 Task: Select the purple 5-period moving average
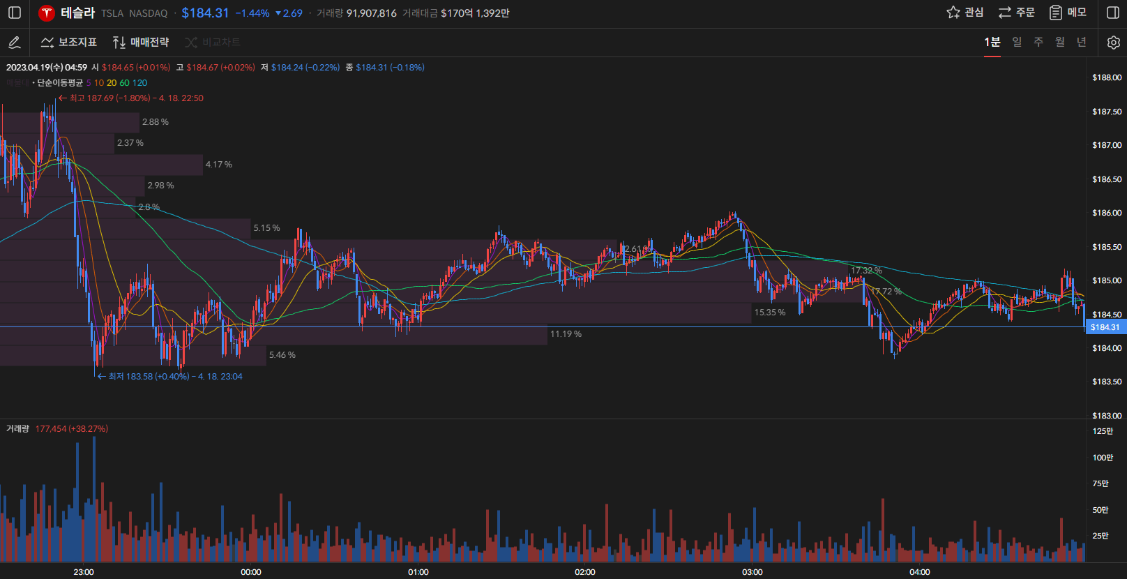pyautogui.click(x=89, y=82)
